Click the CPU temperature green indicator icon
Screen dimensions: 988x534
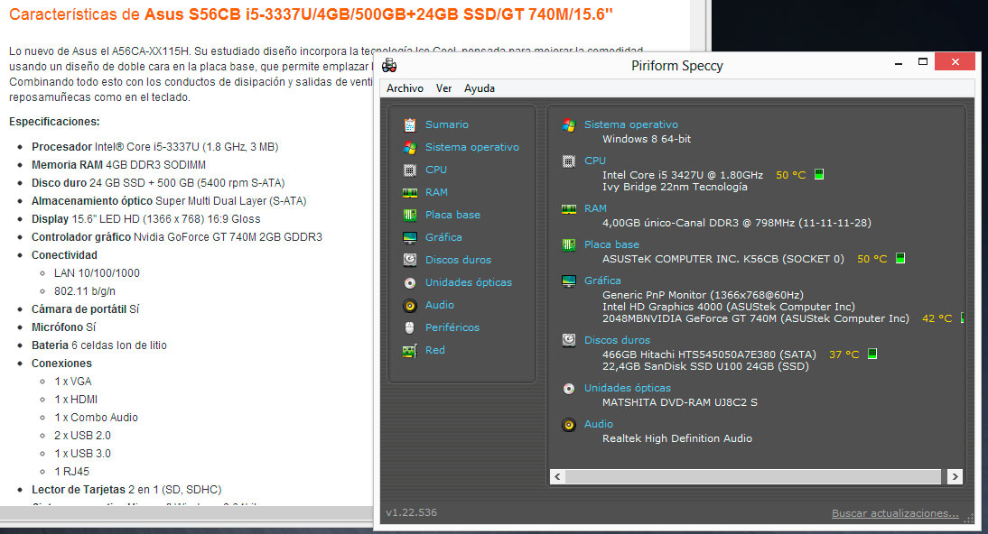click(x=819, y=174)
